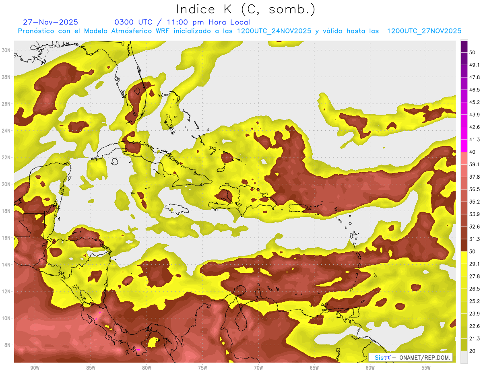Select the 35.2 legend value

[x=475, y=202]
